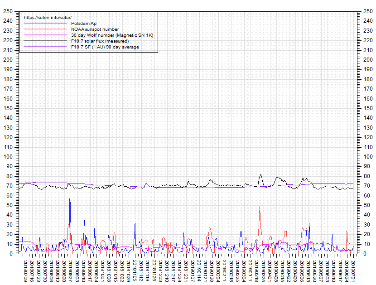Click the 20180910 date label on x-axis
Screen dimensions: 376x285
click(83, 271)
